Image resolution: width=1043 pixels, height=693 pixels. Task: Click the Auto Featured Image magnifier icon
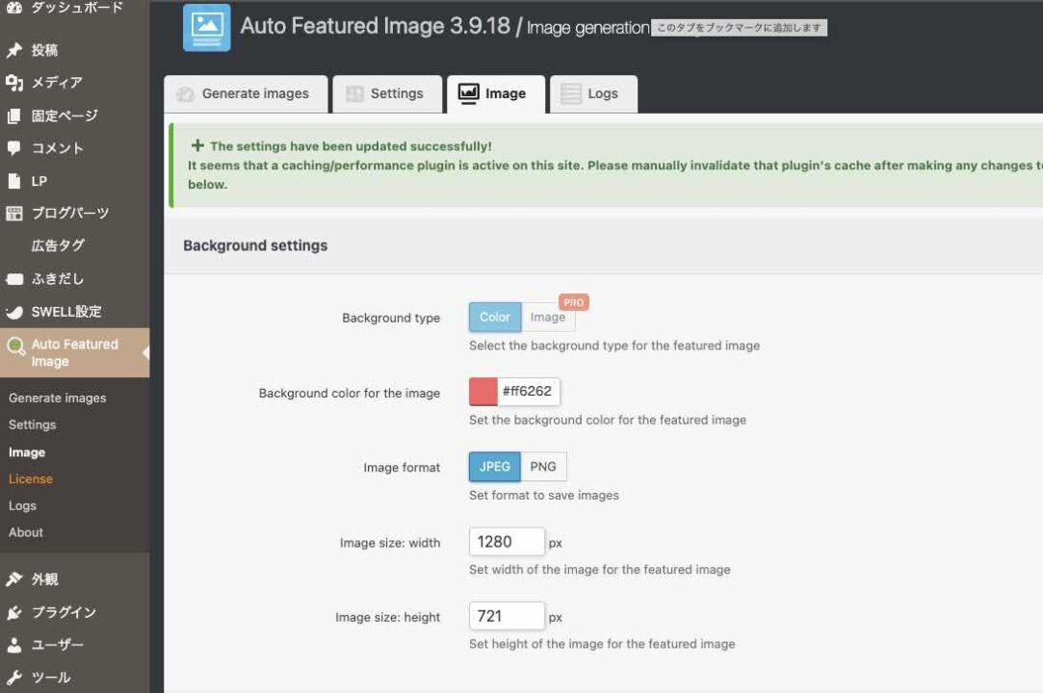pos(15,346)
